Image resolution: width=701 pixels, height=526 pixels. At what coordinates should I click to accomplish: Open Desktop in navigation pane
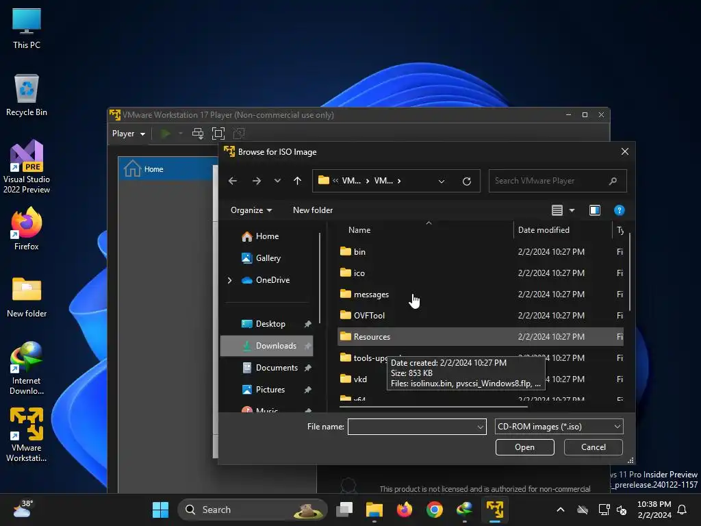tap(270, 324)
